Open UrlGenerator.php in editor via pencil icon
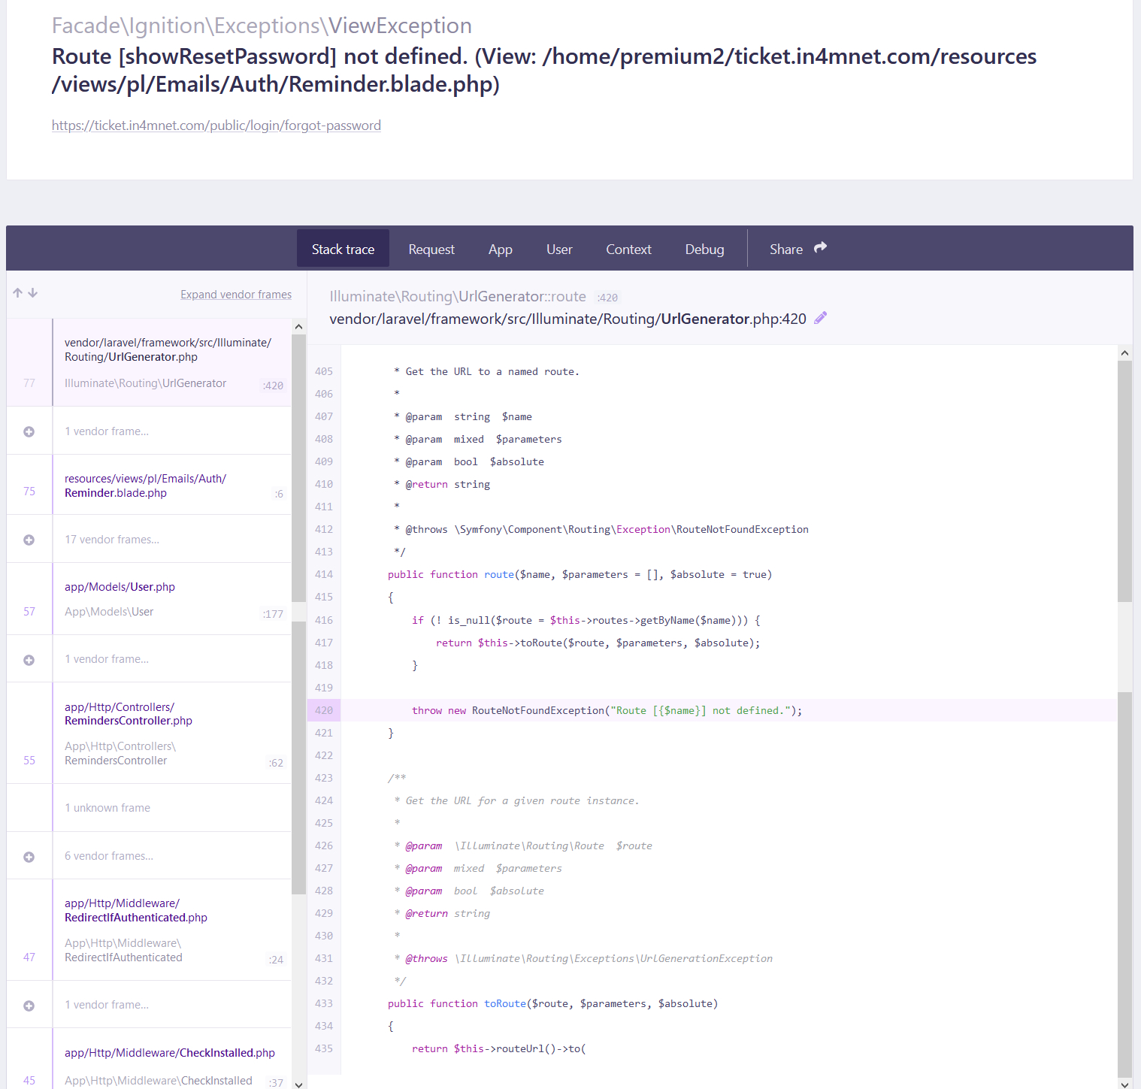This screenshot has width=1141, height=1089. (820, 318)
